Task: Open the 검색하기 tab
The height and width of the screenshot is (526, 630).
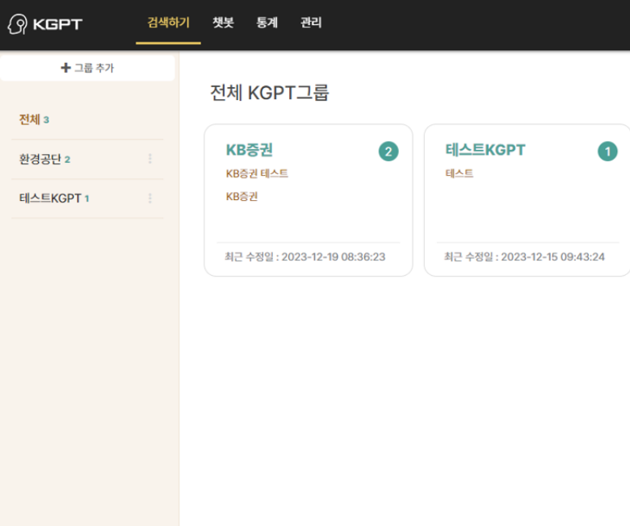Action: click(168, 23)
